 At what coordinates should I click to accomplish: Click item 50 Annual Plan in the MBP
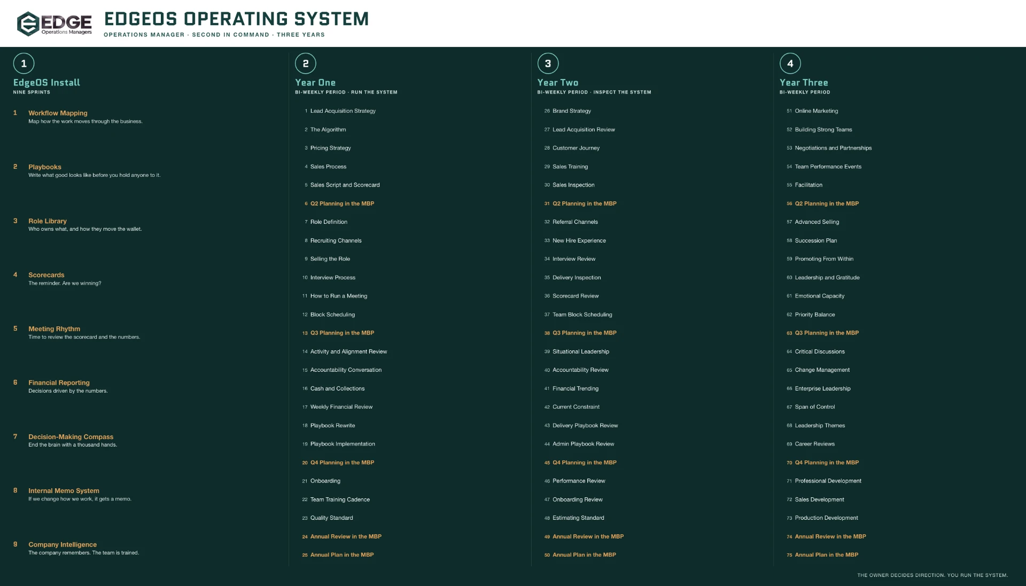coord(580,555)
